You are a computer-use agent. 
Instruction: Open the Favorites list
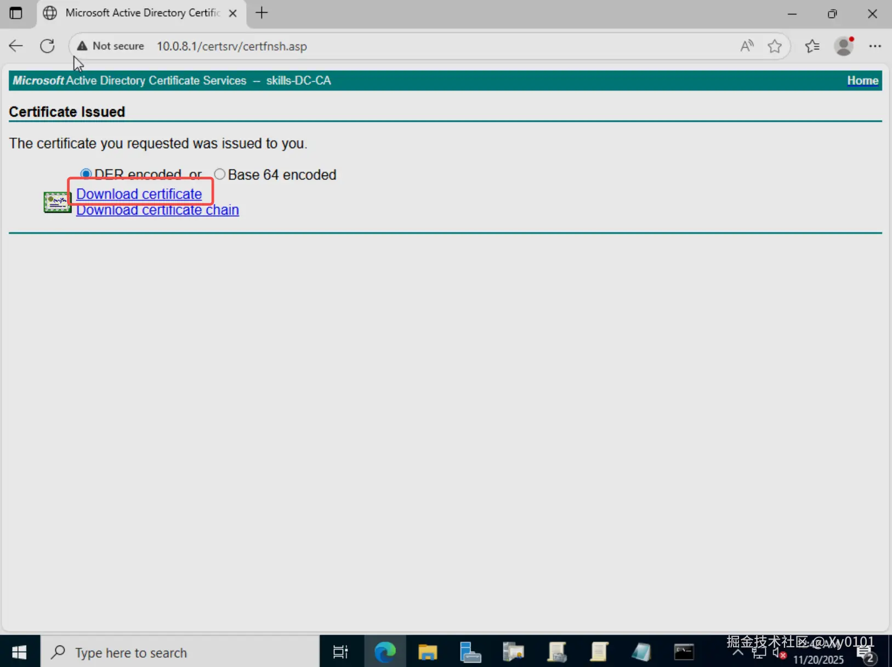813,46
